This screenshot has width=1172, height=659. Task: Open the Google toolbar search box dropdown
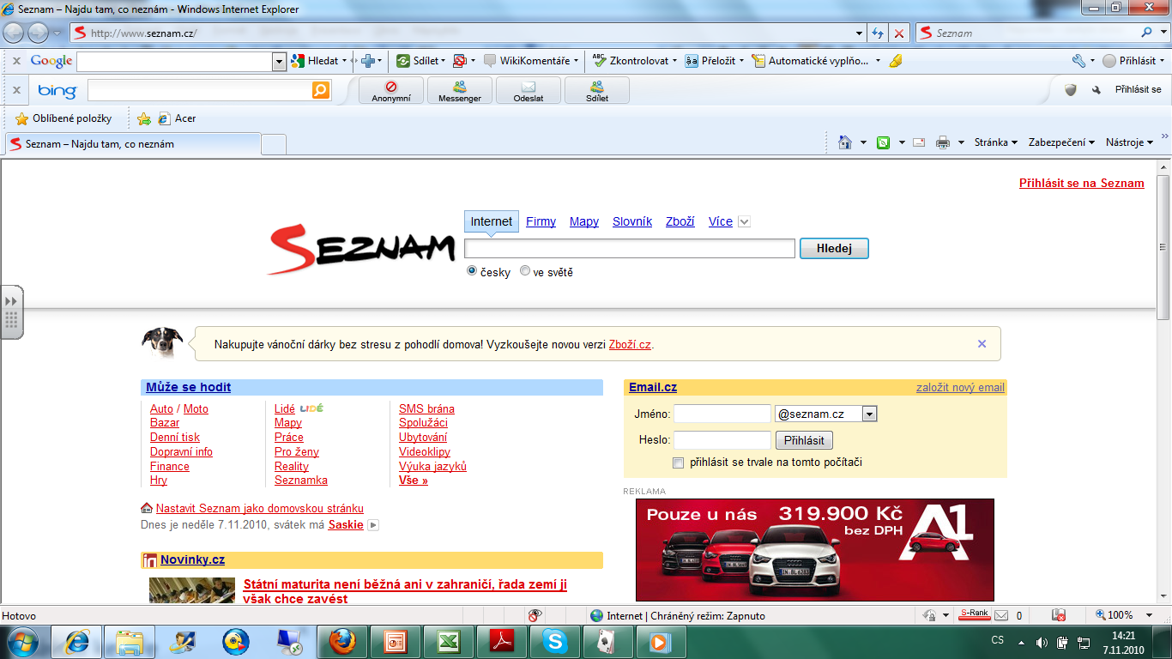279,61
